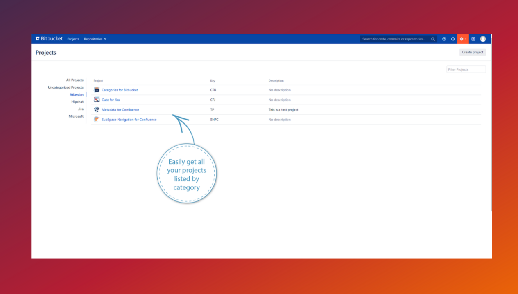Open the Projects menu in the navigation bar

[73, 39]
